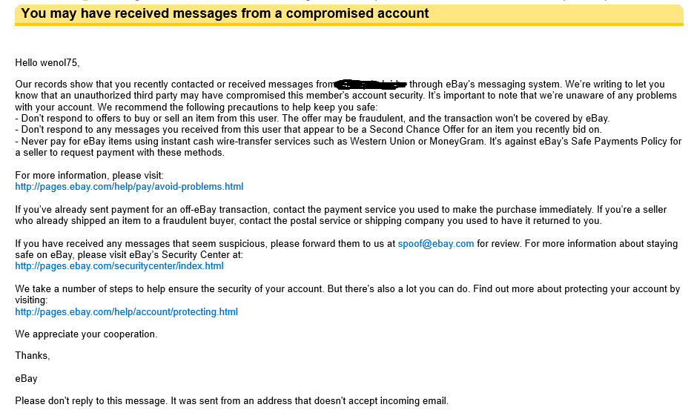
Task: Click the 'Hello wenol75,' greeting line
Action: point(47,63)
